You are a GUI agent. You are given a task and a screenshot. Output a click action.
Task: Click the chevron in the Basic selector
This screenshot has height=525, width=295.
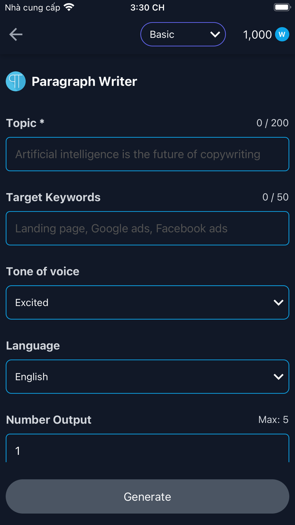coord(215,35)
